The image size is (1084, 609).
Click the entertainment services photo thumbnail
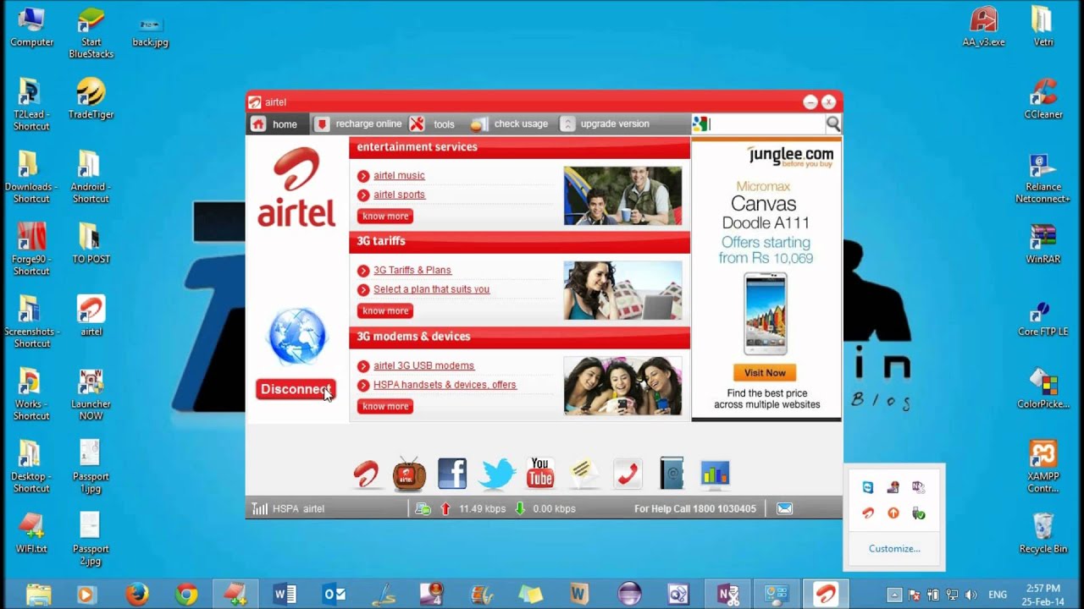pos(622,195)
